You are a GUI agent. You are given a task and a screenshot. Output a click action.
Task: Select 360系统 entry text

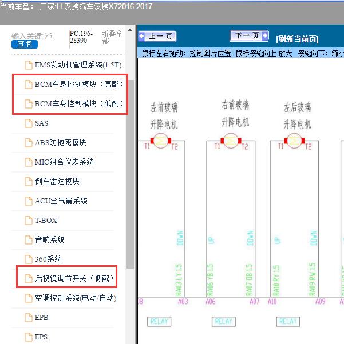tap(48, 259)
